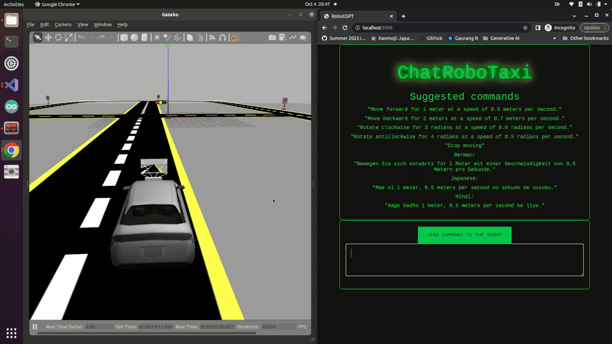Image resolution: width=612 pixels, height=344 pixels.
Task: Open the Gazebo Window menu
Action: point(103,24)
